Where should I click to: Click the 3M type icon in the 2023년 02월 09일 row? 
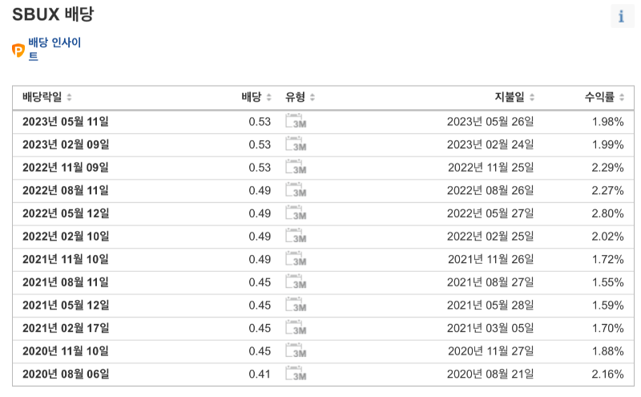coord(296,144)
